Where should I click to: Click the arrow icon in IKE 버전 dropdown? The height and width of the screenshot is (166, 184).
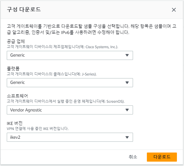(127, 137)
